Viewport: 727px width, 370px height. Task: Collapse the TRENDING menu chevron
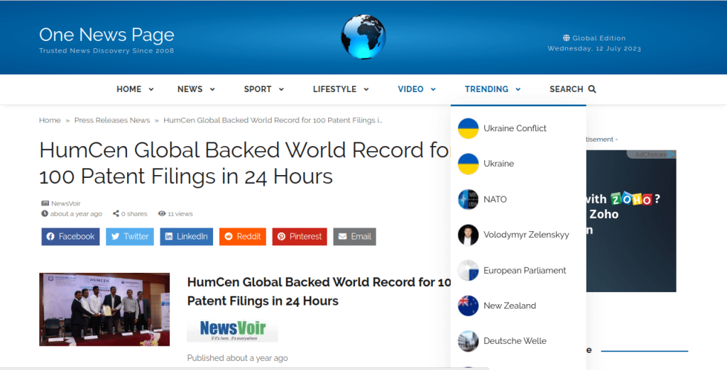pos(518,89)
